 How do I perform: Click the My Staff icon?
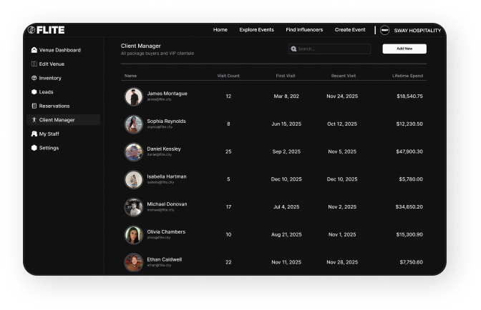click(x=34, y=134)
